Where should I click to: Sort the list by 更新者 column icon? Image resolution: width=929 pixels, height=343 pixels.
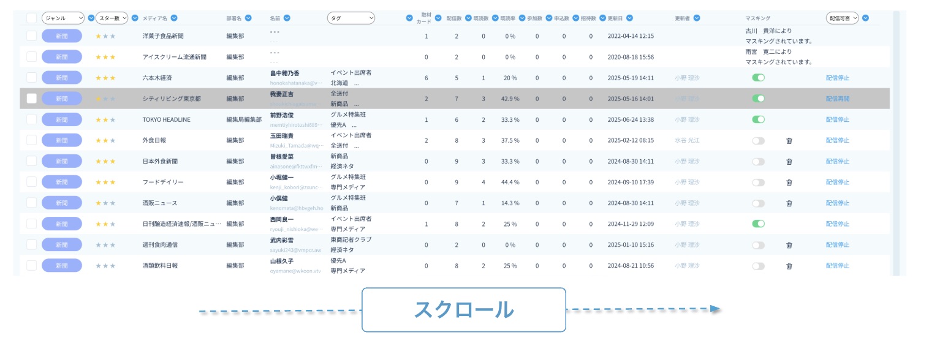(697, 18)
